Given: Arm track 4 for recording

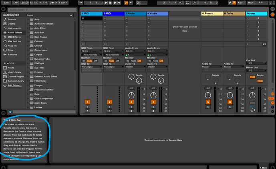Looking at the screenshot, I should point(153,111).
